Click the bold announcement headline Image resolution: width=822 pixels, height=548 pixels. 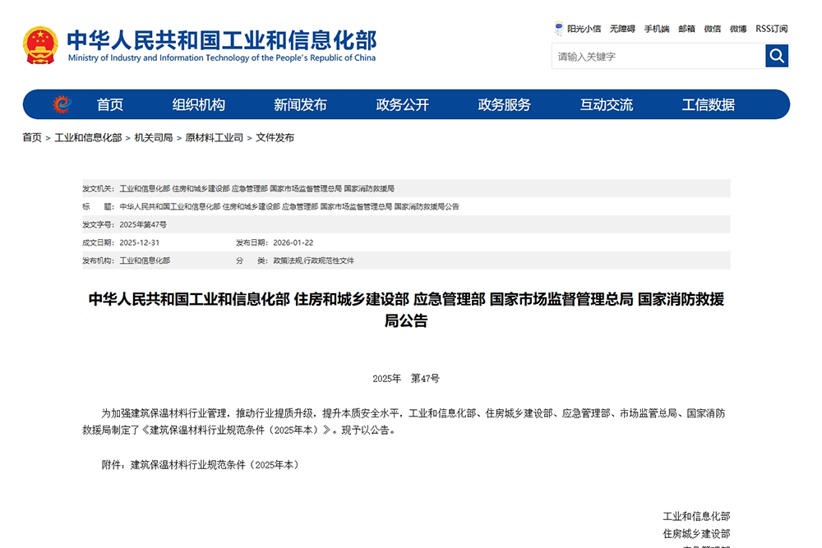click(406, 310)
